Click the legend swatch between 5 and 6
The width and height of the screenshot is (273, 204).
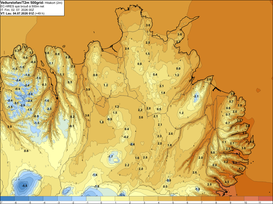[180, 199]
